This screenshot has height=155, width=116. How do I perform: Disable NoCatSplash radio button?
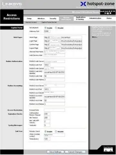(56, 28)
